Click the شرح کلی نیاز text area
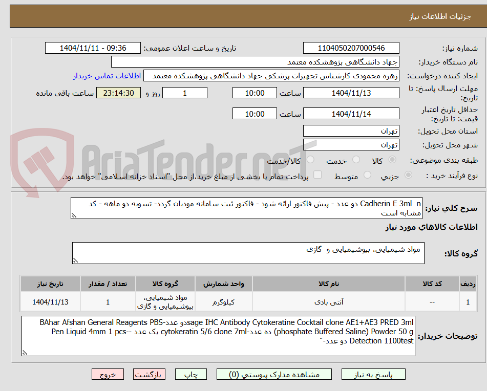 246,208
